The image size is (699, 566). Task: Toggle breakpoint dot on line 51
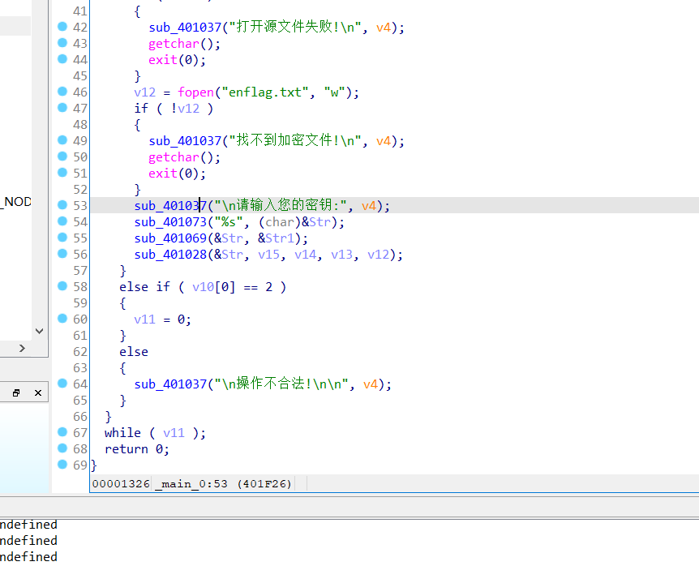click(x=62, y=173)
